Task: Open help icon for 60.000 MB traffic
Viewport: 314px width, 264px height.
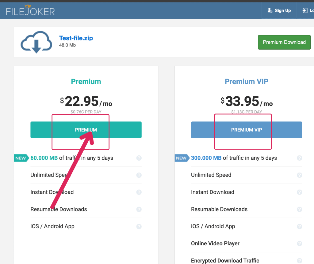Action: 139,158
